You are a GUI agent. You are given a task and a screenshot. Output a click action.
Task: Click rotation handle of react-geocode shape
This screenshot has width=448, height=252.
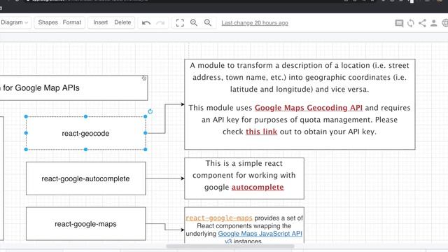[150, 111]
